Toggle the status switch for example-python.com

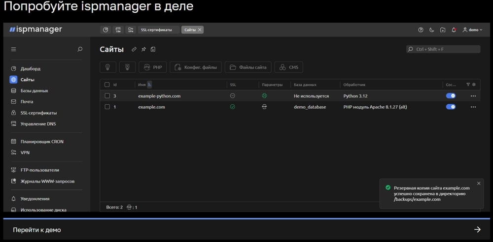(451, 96)
